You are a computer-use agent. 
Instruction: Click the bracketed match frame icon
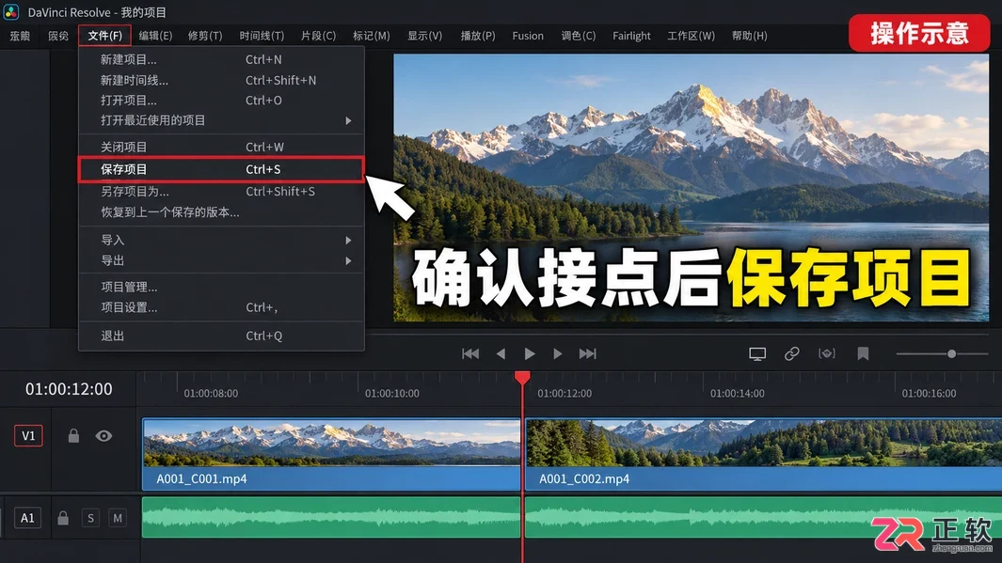pyautogui.click(x=827, y=353)
